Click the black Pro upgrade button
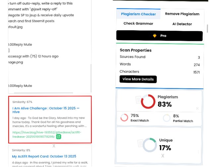The width and height of the screenshot is (212, 167). pos(159,36)
